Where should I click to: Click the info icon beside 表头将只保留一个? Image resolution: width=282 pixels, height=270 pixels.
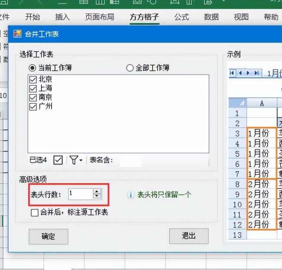(x=131, y=195)
